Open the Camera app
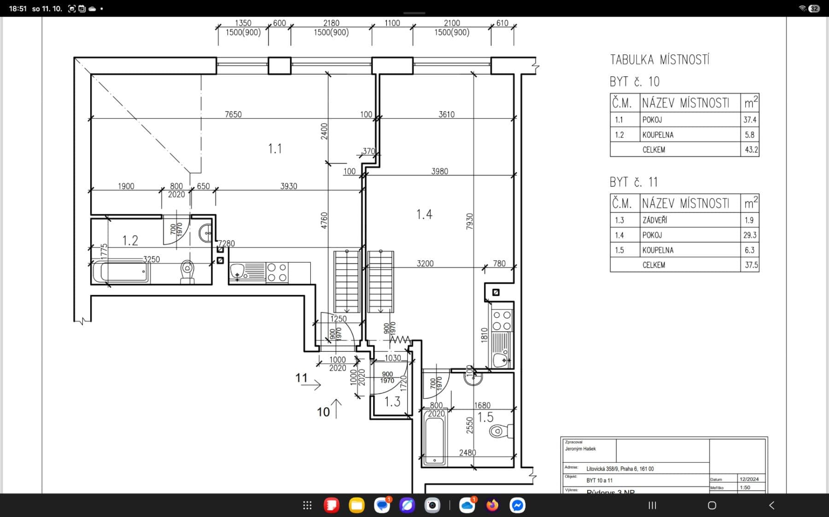 coord(432,505)
